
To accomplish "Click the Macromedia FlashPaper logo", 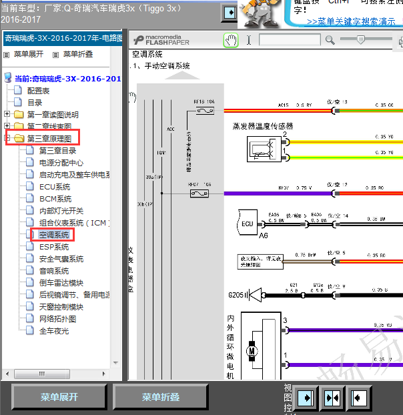I will pos(161,40).
